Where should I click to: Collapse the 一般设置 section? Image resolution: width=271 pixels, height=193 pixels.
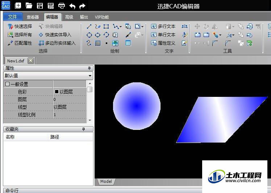coord(8,84)
